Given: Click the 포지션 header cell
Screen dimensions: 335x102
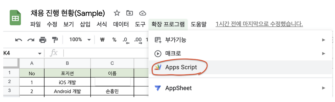Looking at the screenshot, I should 67,73.
